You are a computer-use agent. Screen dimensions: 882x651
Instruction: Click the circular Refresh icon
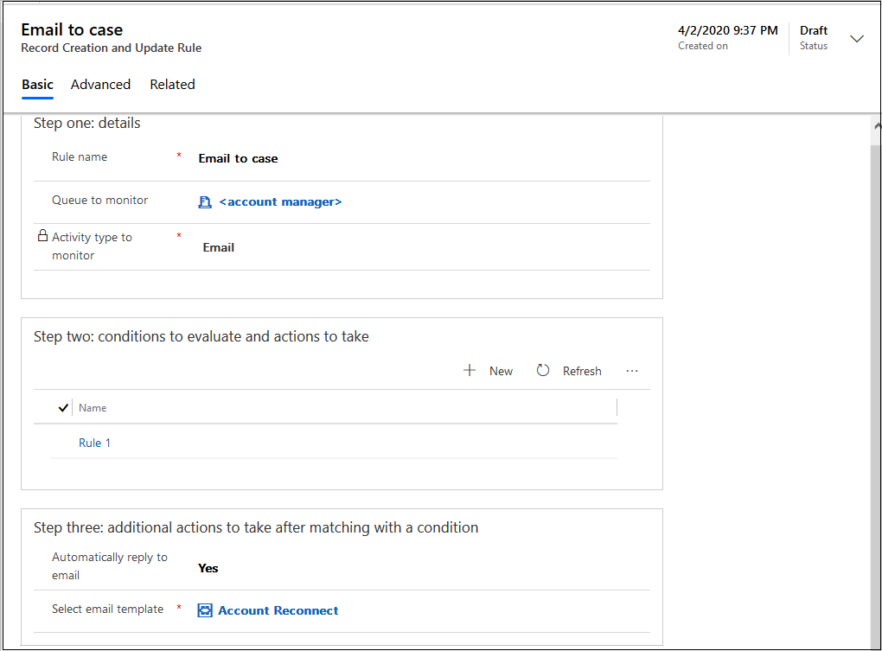coord(543,371)
